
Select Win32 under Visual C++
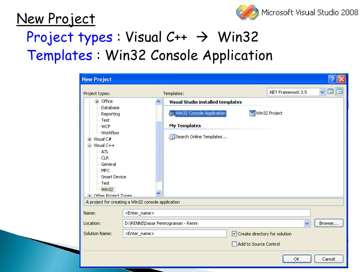pyautogui.click(x=107, y=189)
